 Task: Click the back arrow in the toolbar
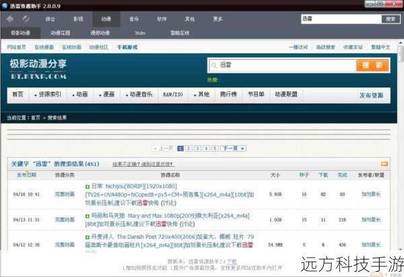tap(10, 19)
